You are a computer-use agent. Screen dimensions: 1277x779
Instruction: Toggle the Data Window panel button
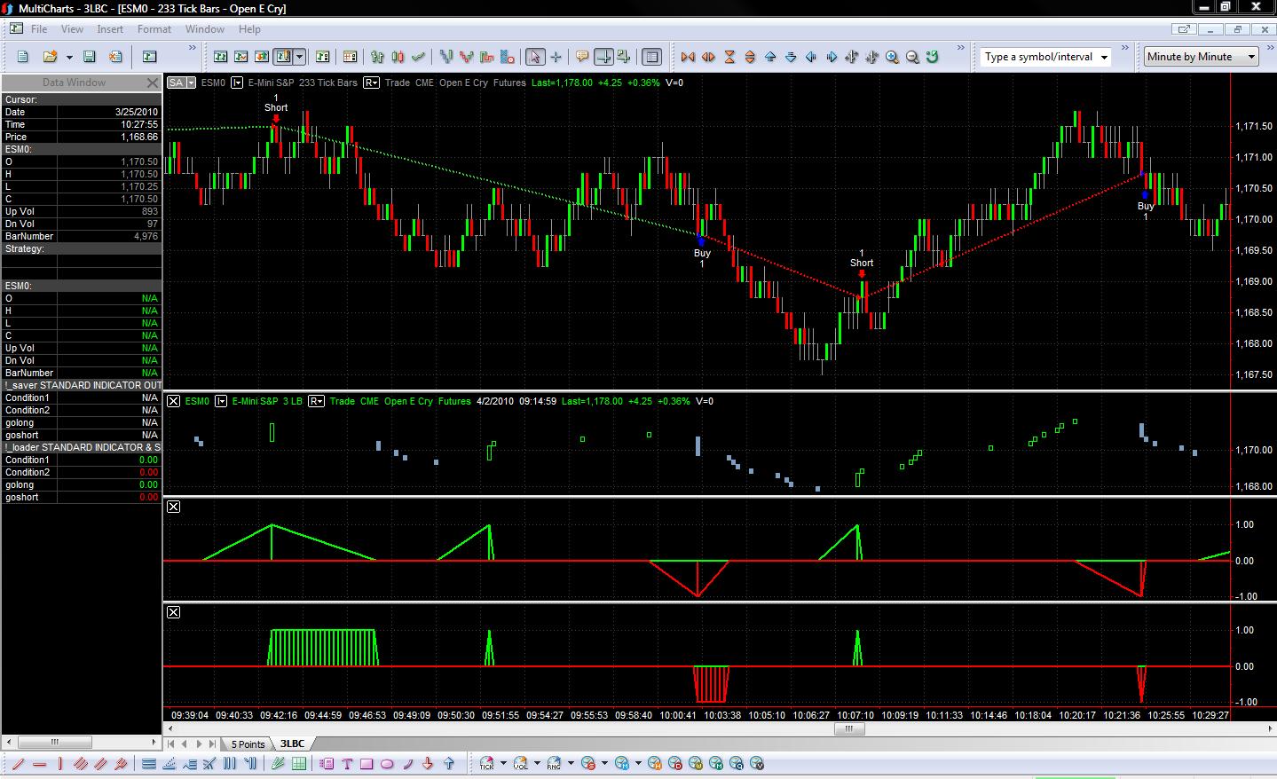[x=651, y=57]
